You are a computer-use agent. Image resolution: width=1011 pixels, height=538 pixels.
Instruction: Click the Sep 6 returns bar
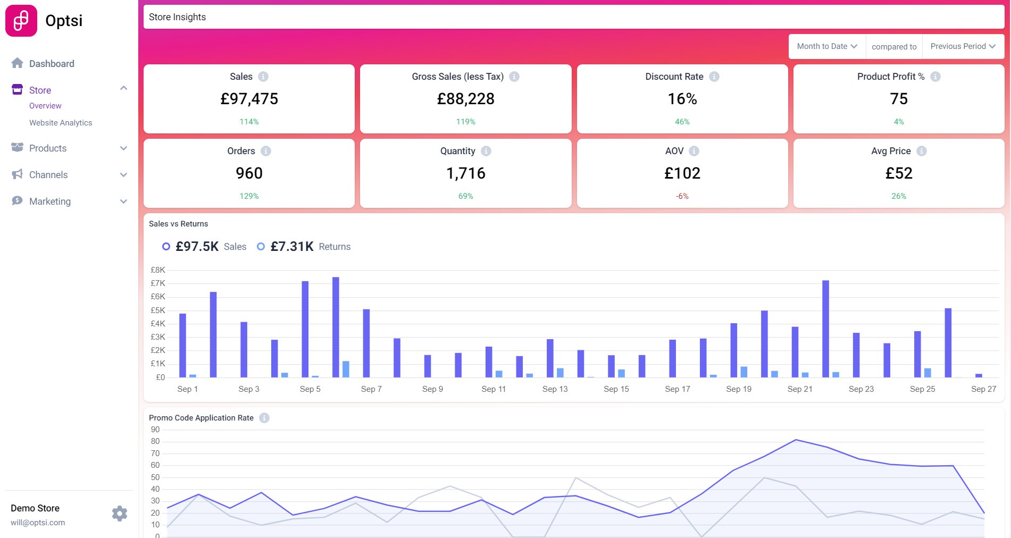coord(346,369)
